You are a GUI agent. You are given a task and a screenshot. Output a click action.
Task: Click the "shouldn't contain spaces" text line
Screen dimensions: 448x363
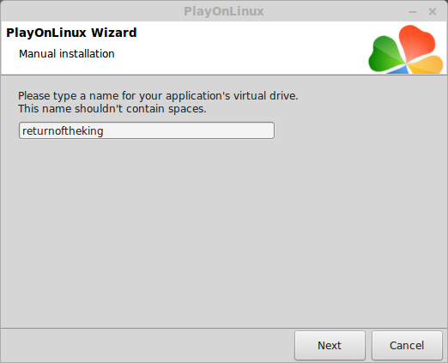[x=112, y=109]
